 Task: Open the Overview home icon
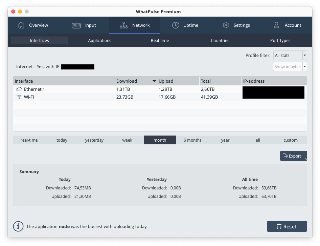[x=21, y=25]
